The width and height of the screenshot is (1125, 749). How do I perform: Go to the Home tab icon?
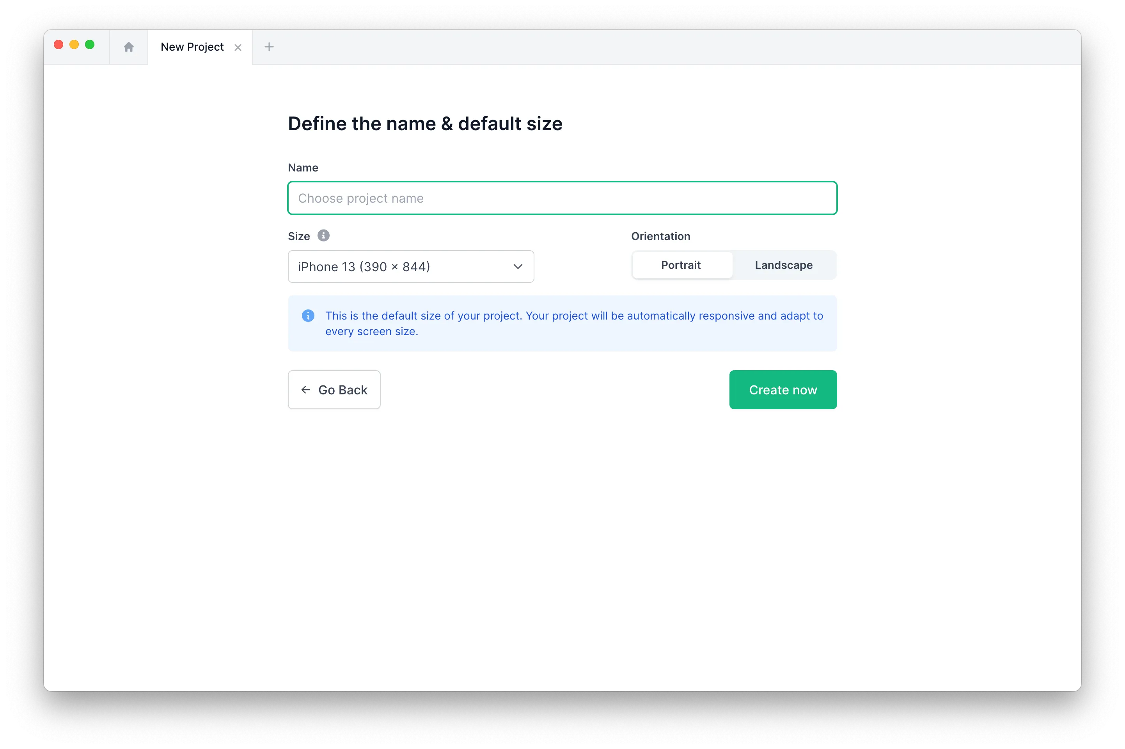point(129,47)
